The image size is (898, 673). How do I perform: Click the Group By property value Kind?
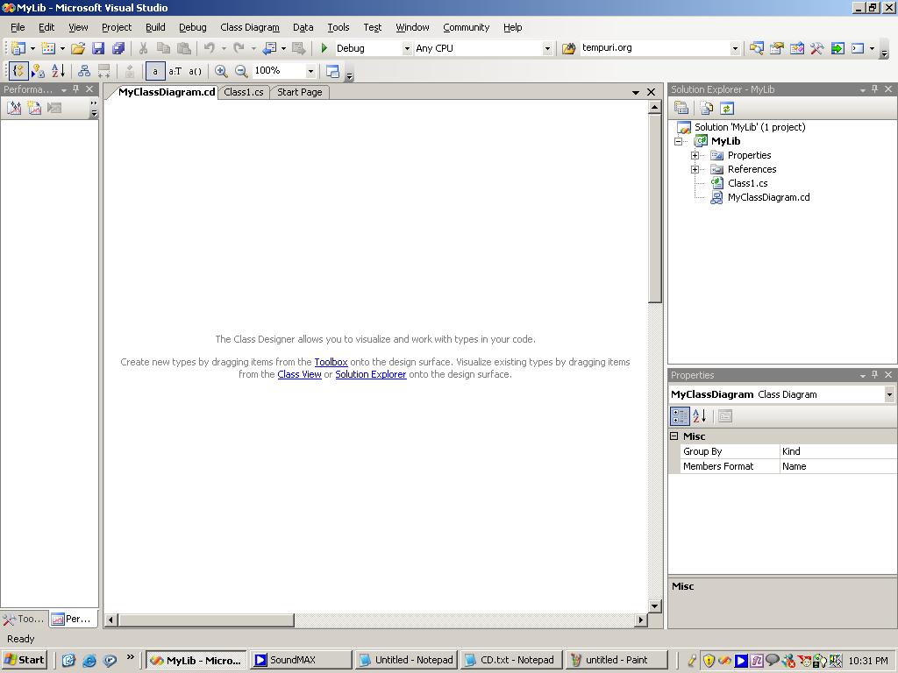pyautogui.click(x=837, y=451)
